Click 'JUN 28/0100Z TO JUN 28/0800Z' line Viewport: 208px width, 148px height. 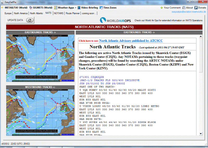coord(102,84)
